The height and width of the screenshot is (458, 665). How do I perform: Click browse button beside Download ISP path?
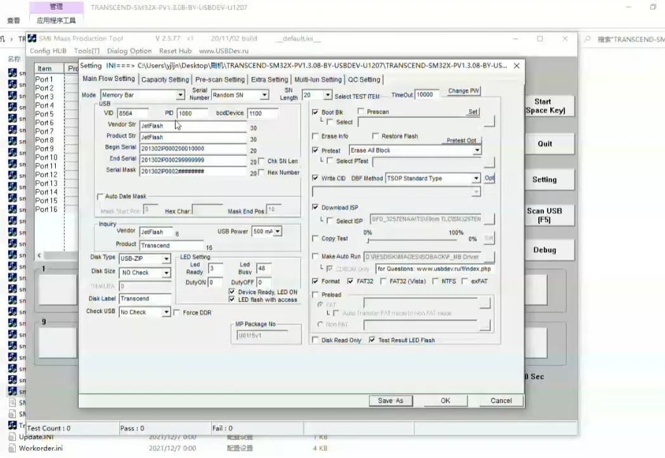point(488,220)
